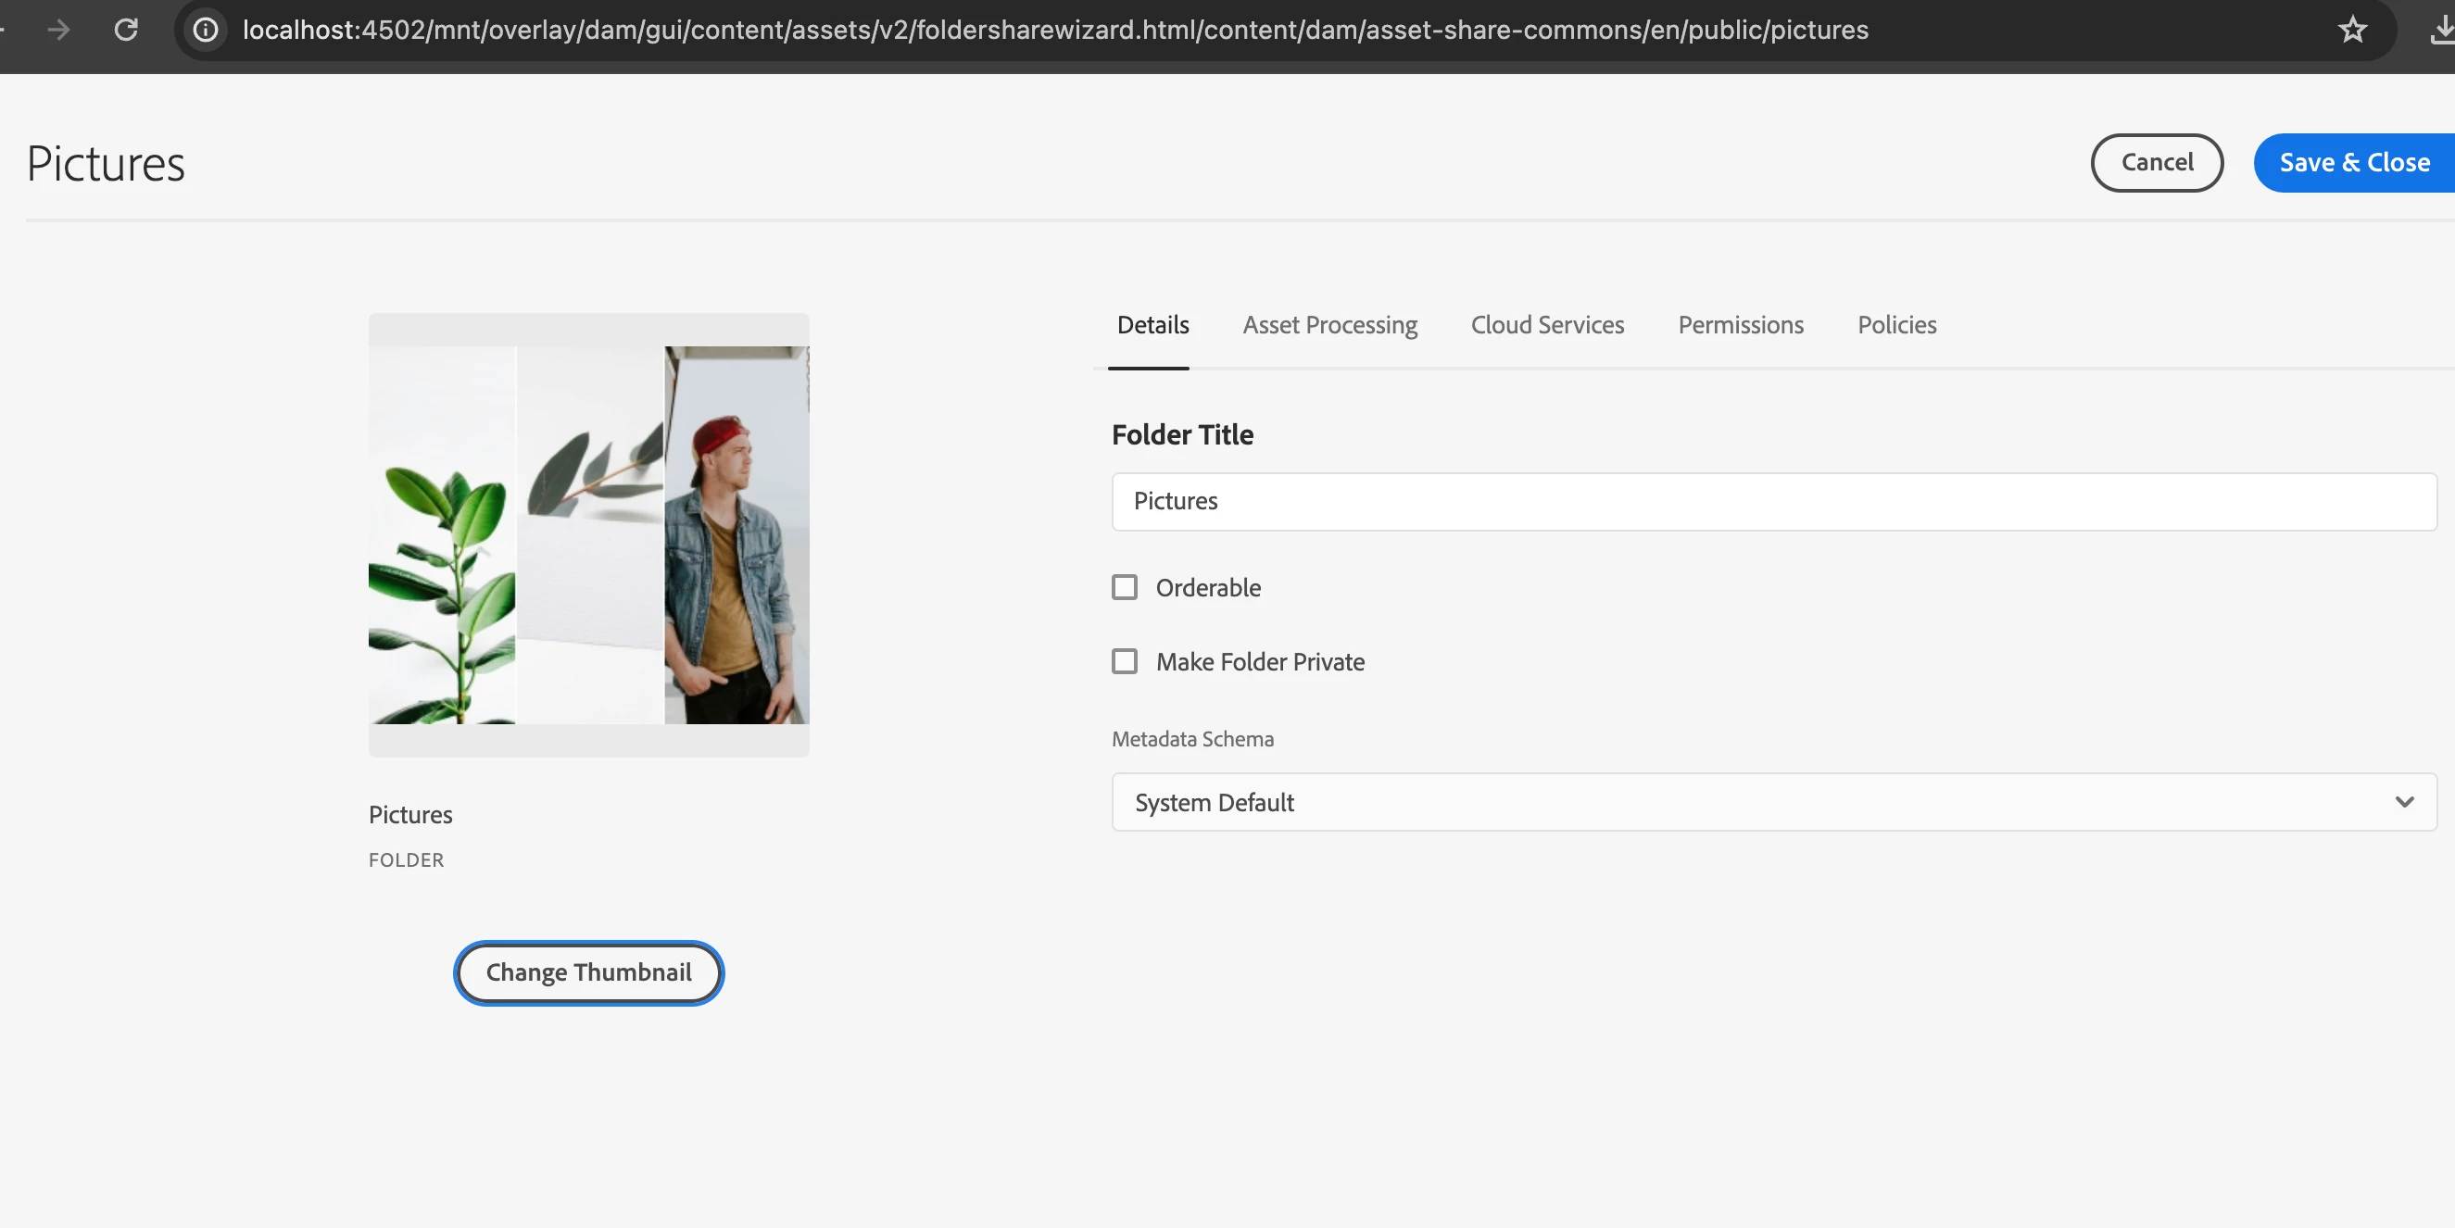
Task: Select the Details tab
Action: pos(1152,325)
